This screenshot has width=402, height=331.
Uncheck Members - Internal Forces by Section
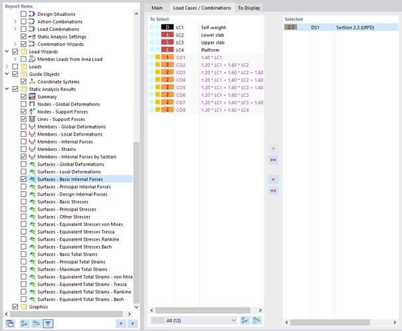click(23, 156)
